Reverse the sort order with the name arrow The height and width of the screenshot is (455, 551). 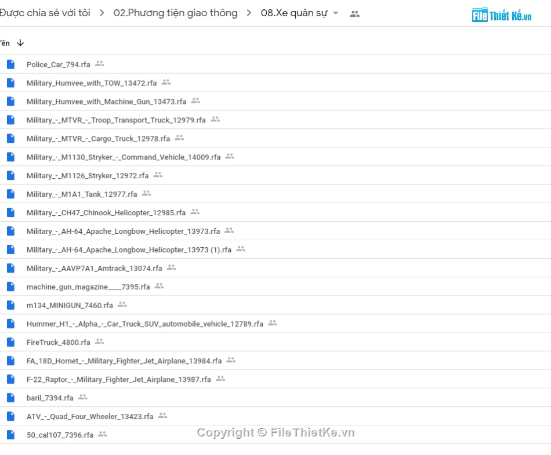tap(20, 43)
